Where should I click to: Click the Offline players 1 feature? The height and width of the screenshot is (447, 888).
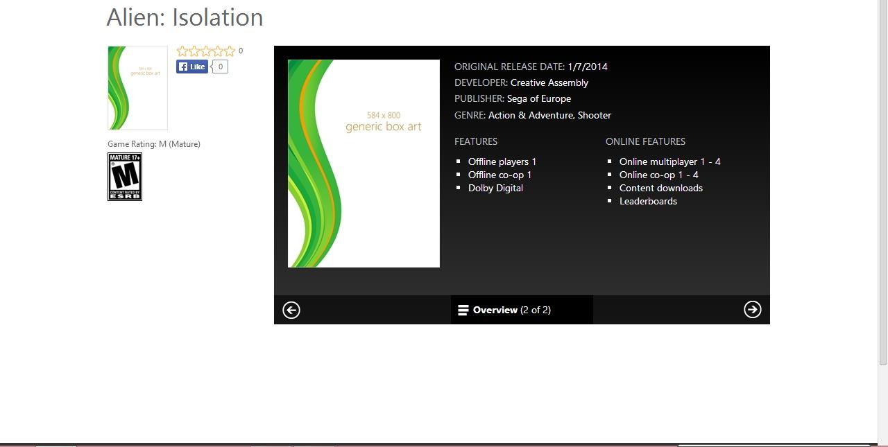[502, 161]
